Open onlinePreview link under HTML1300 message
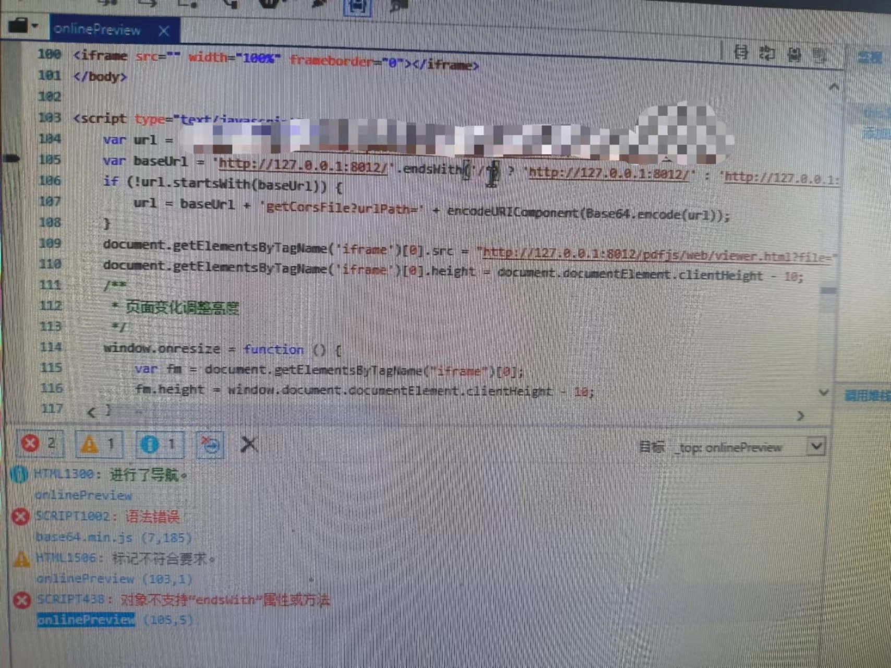891x668 pixels. tap(83, 495)
